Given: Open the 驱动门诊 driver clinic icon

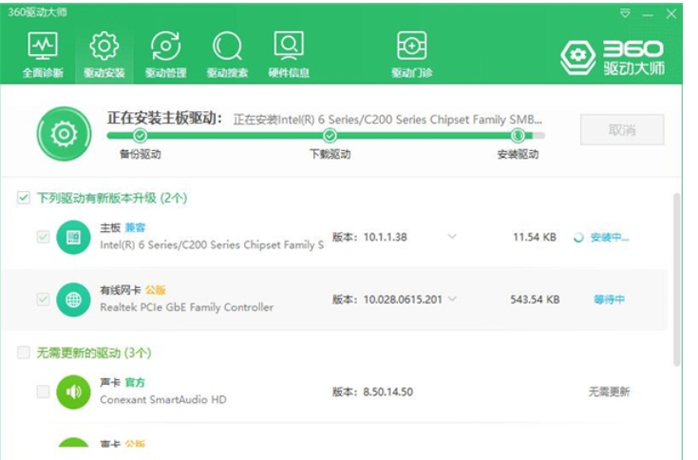Looking at the screenshot, I should (x=412, y=46).
